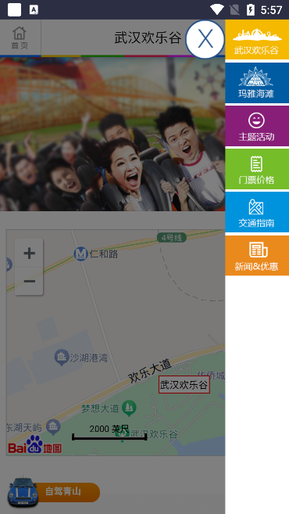Click the 东湖天屿 building marker
Viewport: 289px width, 514px height.
(x=53, y=427)
